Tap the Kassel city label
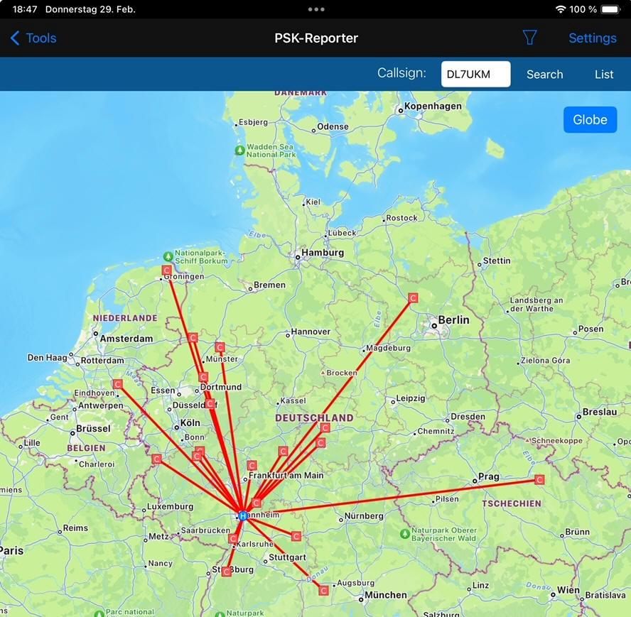 (x=293, y=400)
